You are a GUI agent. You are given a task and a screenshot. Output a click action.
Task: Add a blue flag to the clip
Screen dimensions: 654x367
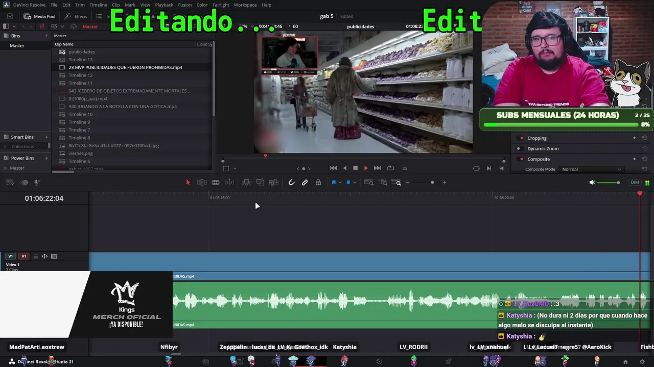[334, 182]
